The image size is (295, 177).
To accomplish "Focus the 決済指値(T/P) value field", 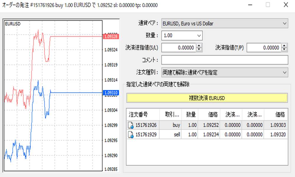I will point(263,47).
